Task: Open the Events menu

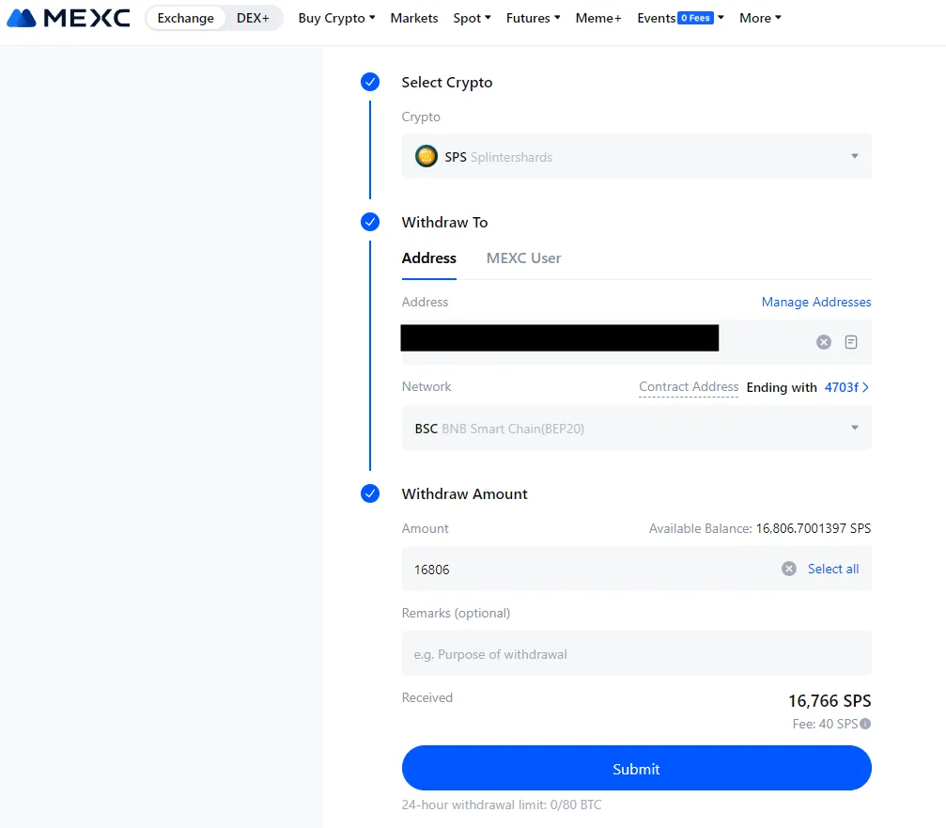Action: pyautogui.click(x=680, y=18)
